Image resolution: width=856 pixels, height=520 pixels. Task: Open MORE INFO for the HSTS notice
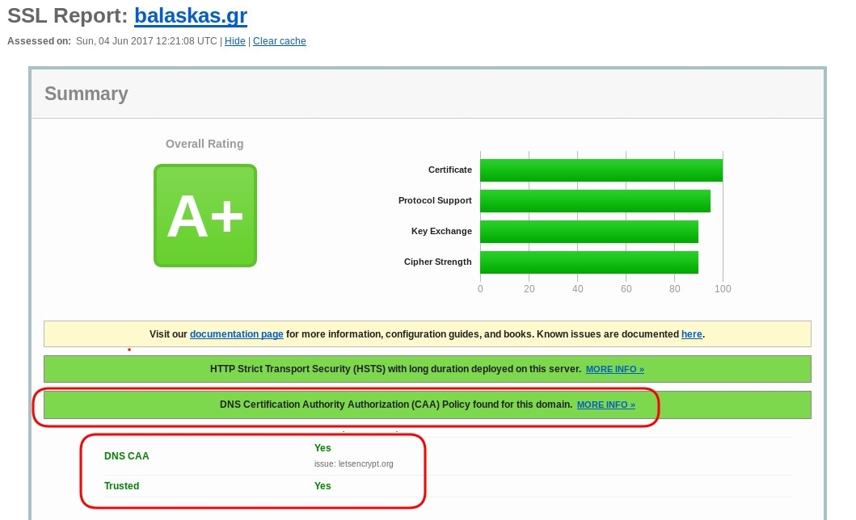pyautogui.click(x=614, y=369)
